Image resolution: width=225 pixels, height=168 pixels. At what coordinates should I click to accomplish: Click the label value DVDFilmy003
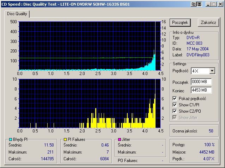tap(198, 55)
